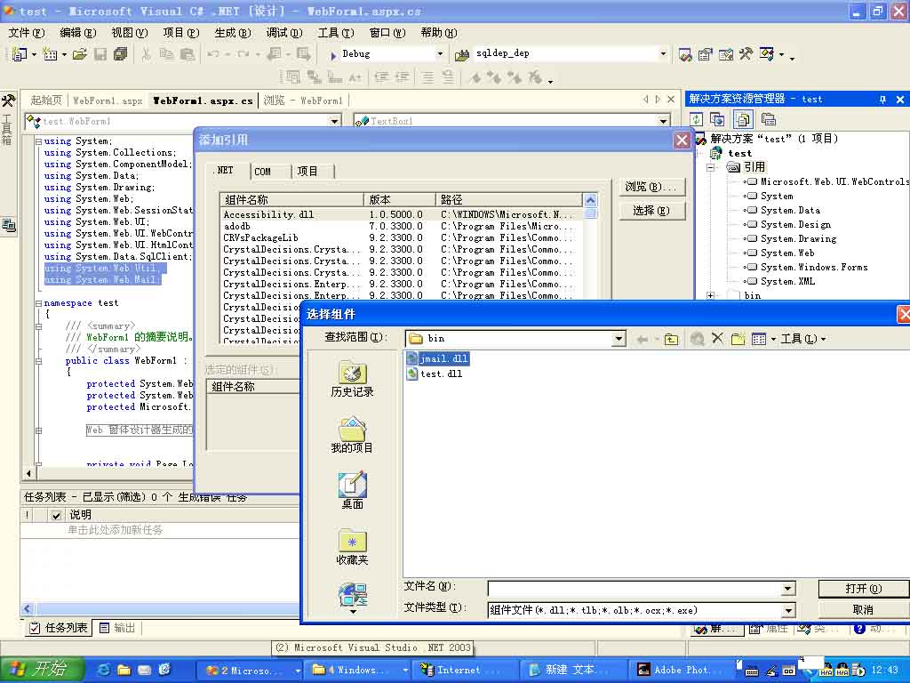
Task: Click Refresh icon in Solution Explorer toolbar
Action: click(697, 120)
